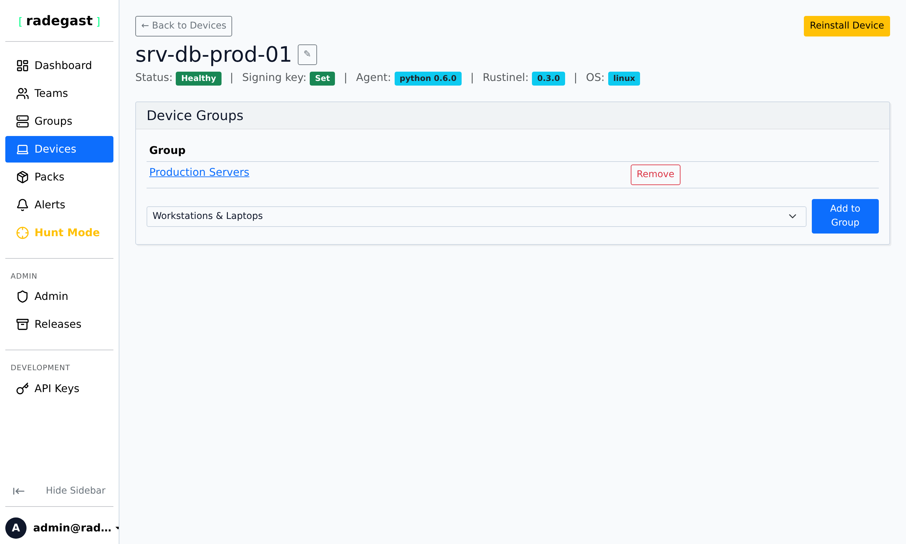The width and height of the screenshot is (906, 544).
Task: Click Hide Sidebar label
Action: click(76, 491)
